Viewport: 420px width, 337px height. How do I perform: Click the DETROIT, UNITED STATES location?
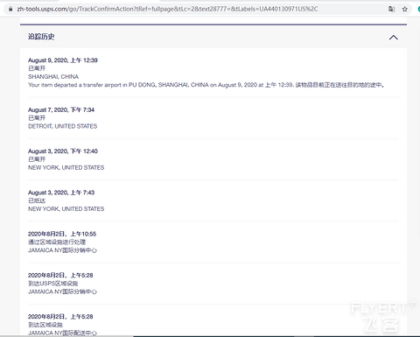click(62, 126)
